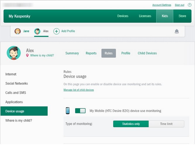The image size is (195, 155).
Task: Click Alex's large profile avatar
Action: pyautogui.click(x=14, y=53)
